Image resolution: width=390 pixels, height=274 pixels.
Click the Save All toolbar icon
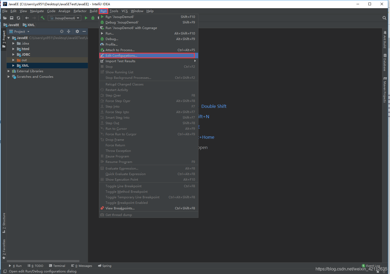[x=12, y=18]
